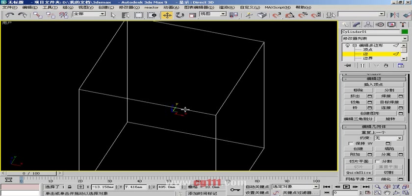Toggle the 3D Snaps magnet
Viewport: 412px width, 196px height.
(277, 15)
